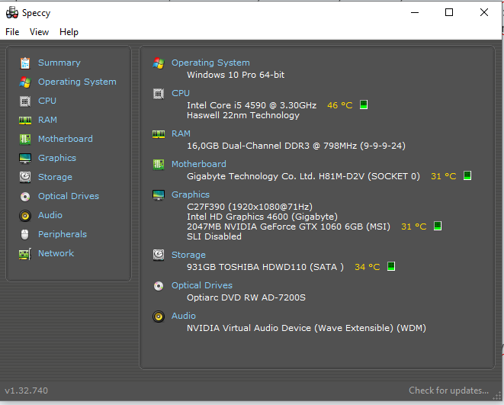This screenshot has height=405, width=504.
Task: Click the Speccy app icon in title bar
Action: [12, 13]
